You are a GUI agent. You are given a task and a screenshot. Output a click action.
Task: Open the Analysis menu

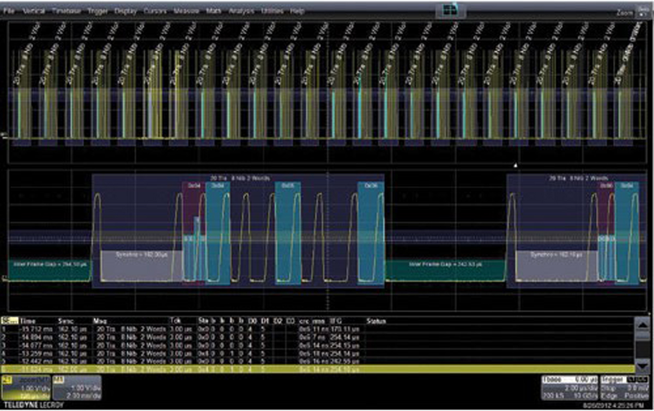tap(241, 11)
